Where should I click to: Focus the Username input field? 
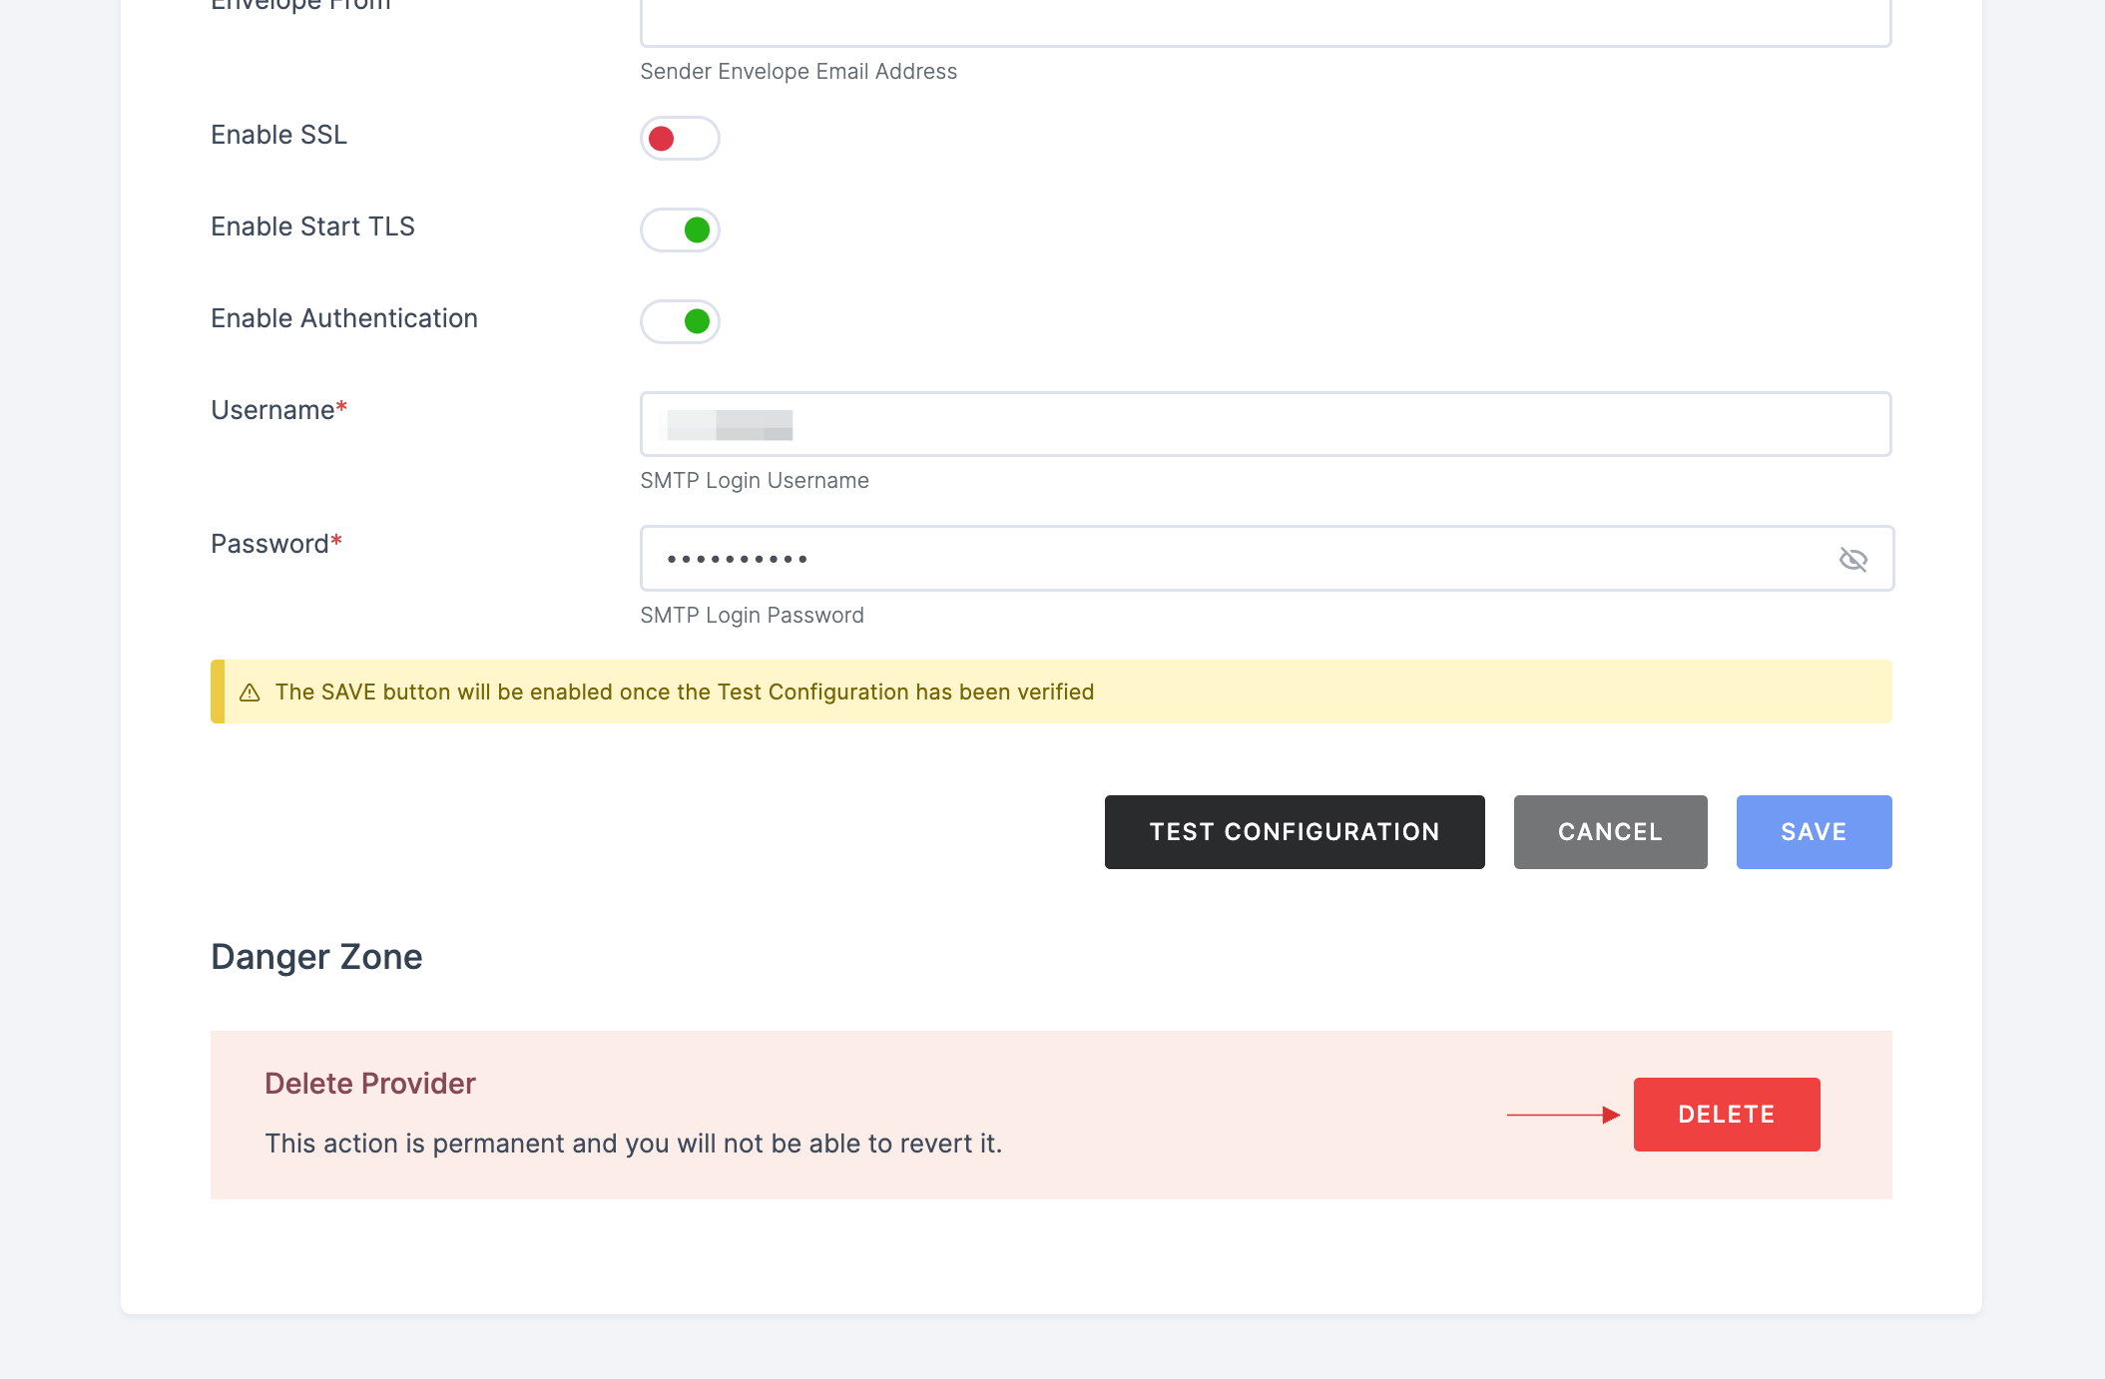[x=1266, y=424]
